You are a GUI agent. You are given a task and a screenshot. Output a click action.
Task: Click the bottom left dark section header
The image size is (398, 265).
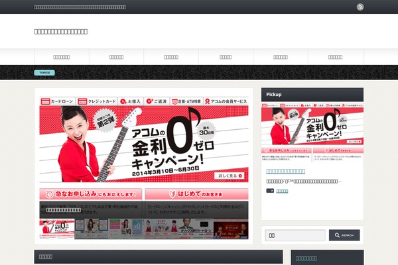point(159,256)
